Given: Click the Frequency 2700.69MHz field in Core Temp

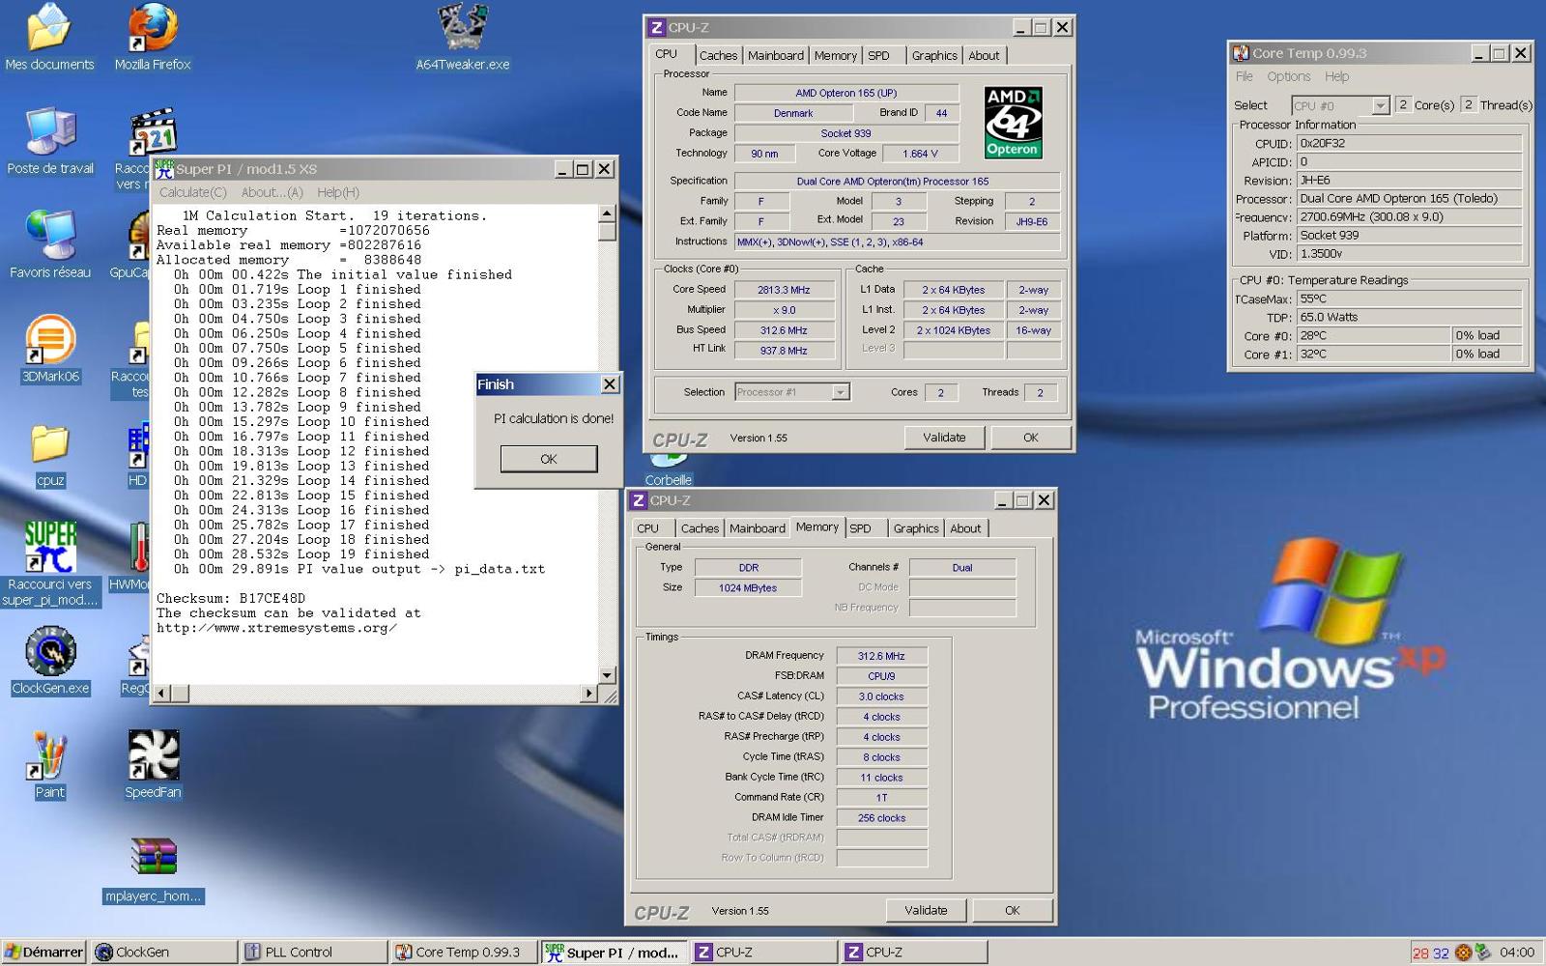Looking at the screenshot, I should tap(1410, 217).
